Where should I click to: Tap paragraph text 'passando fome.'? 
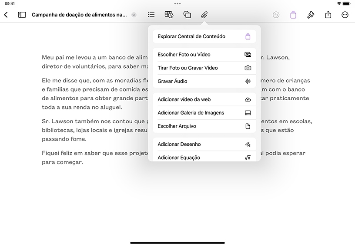tap(64, 139)
